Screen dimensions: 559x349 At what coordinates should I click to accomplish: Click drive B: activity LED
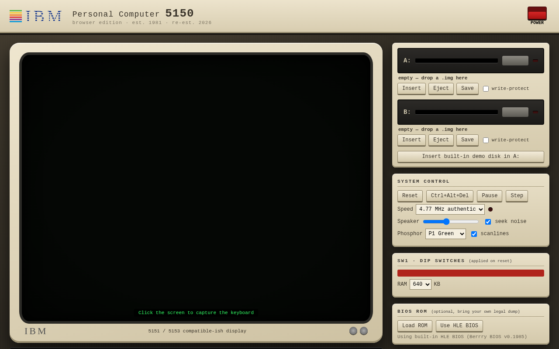pos(535,112)
